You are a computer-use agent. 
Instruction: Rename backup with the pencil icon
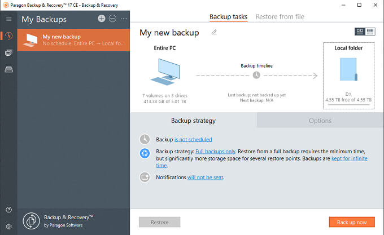(214, 33)
